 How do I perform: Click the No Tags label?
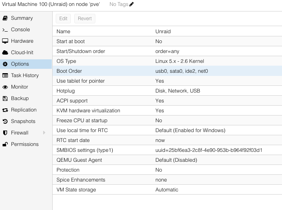(x=119, y=4)
